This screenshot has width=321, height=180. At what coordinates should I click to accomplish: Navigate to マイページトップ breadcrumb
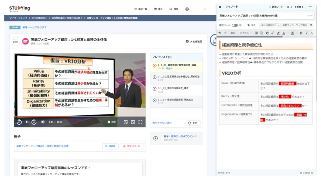(x=18, y=18)
